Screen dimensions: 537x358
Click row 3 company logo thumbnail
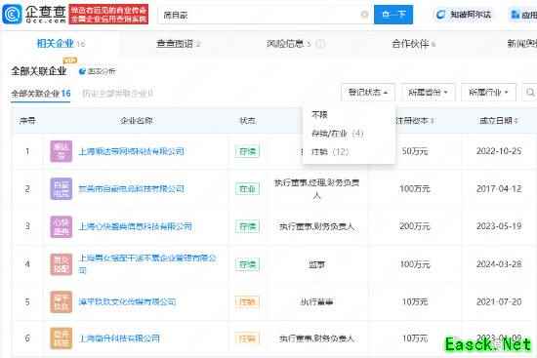pos(62,226)
